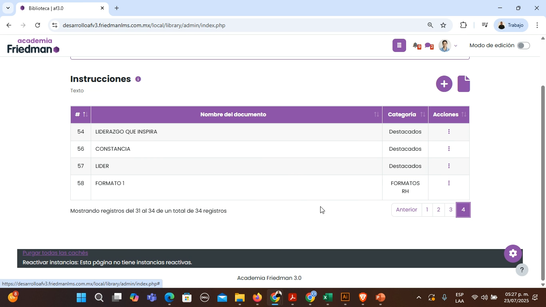Click the Instrucciones info icon

[138, 79]
